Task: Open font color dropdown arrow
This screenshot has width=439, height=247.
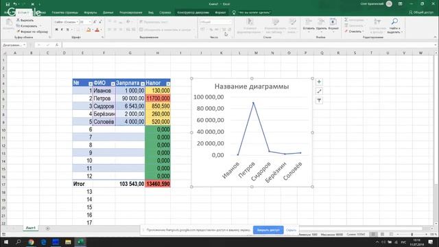Action: [102, 30]
